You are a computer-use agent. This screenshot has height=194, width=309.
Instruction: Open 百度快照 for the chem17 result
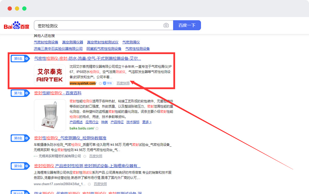click(x=100, y=184)
